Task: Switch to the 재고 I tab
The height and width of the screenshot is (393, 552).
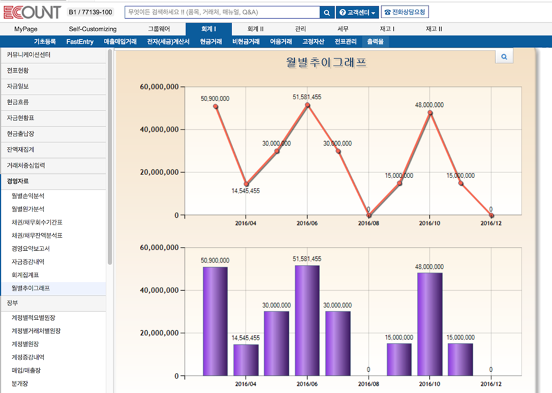Action: [387, 29]
